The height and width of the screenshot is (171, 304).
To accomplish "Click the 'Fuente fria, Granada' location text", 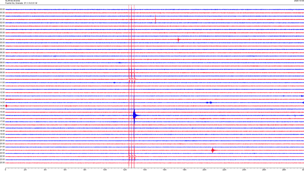I will pyautogui.click(x=14, y=3).
